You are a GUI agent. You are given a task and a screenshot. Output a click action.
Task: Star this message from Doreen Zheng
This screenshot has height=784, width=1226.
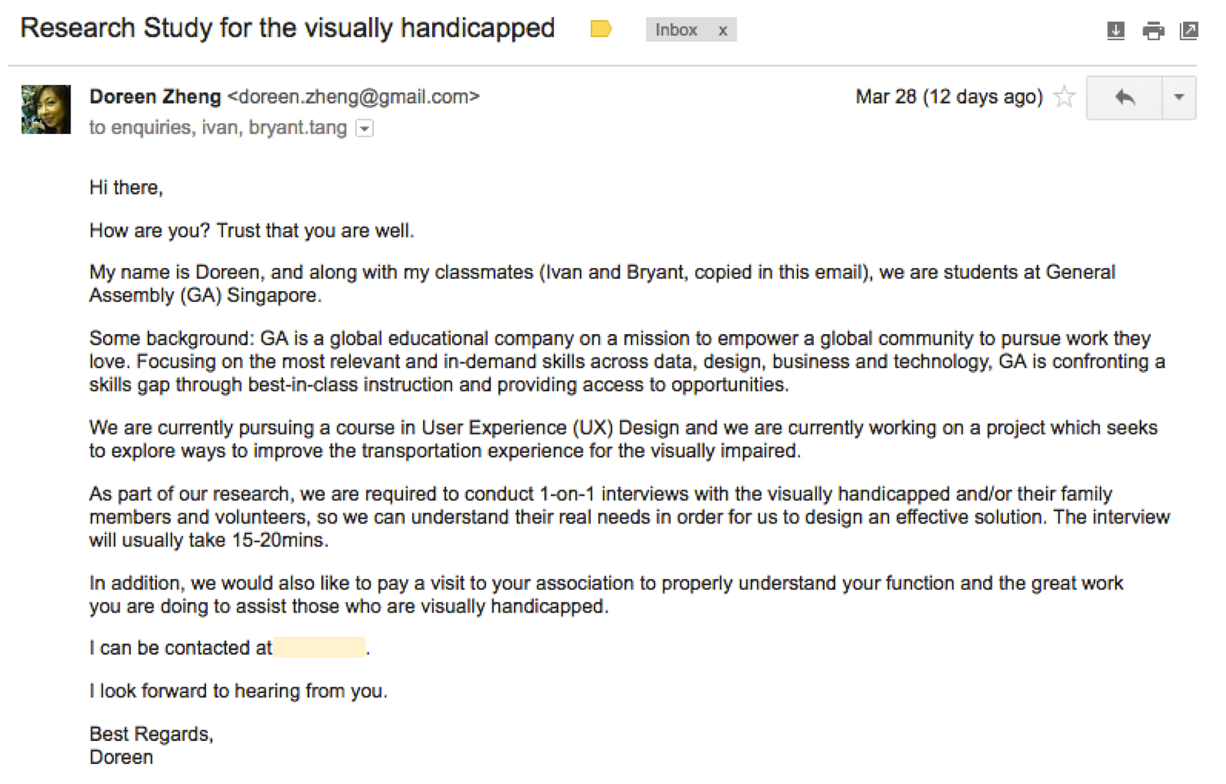point(1064,97)
